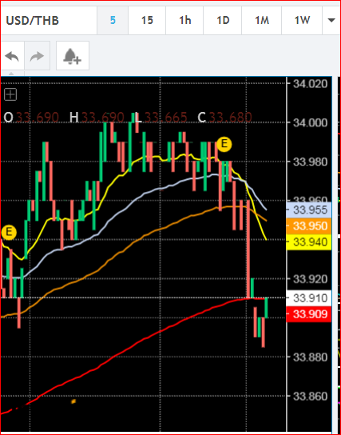Open the yellow E event marker at left edge
341x435 pixels.
pyautogui.click(x=9, y=232)
